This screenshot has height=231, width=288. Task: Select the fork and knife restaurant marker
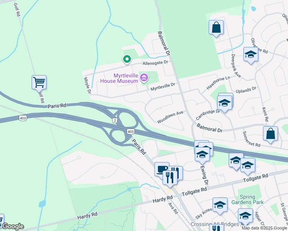click(170, 178)
